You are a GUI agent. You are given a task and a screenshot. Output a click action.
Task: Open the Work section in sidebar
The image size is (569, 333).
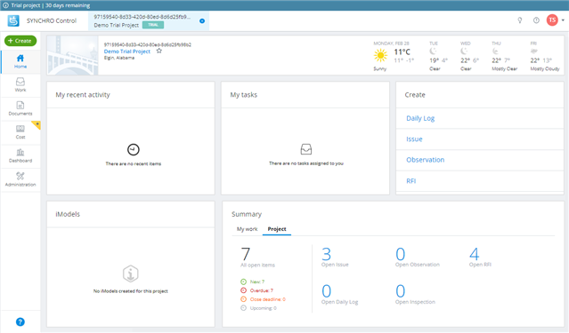(20, 85)
